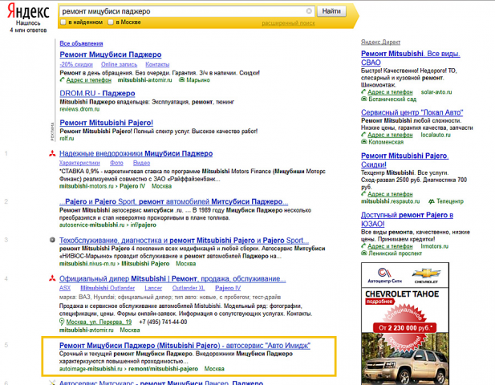The height and width of the screenshot is (385, 495).
Task: Click the подробнее button in Chevrolet Tahoe banner
Action: tap(379, 302)
